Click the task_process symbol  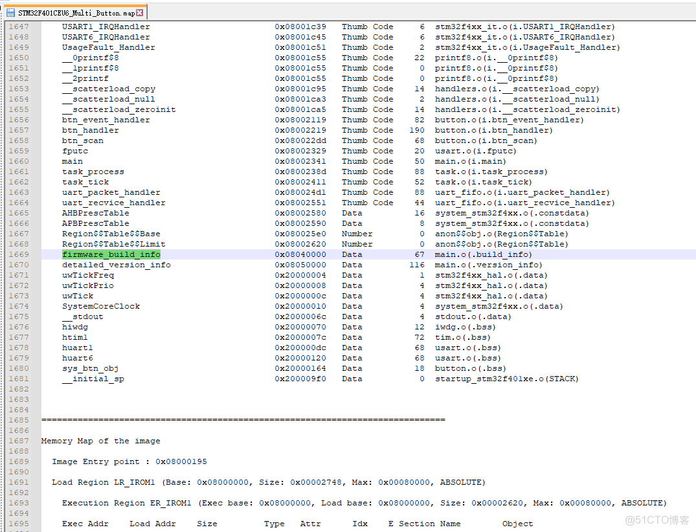pyautogui.click(x=93, y=172)
